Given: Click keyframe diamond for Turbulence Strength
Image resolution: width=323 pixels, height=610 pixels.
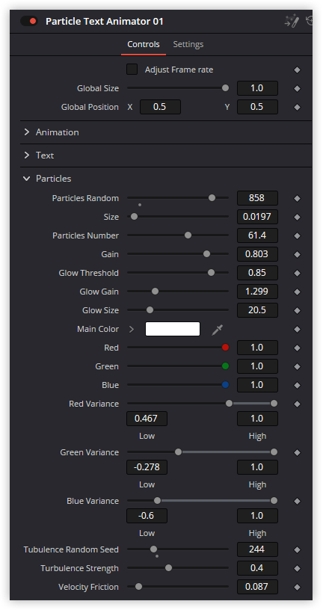Looking at the screenshot, I should pos(298,569).
